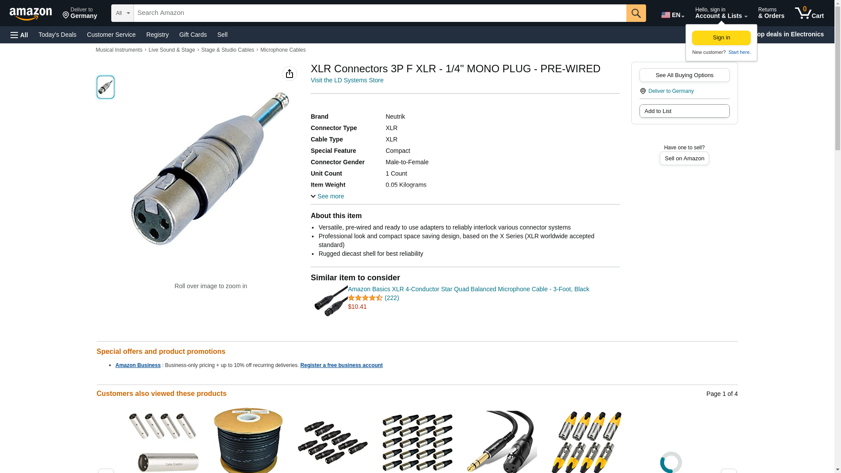841x473 pixels.
Task: Click the yellow Sign in button
Action: pyautogui.click(x=721, y=38)
